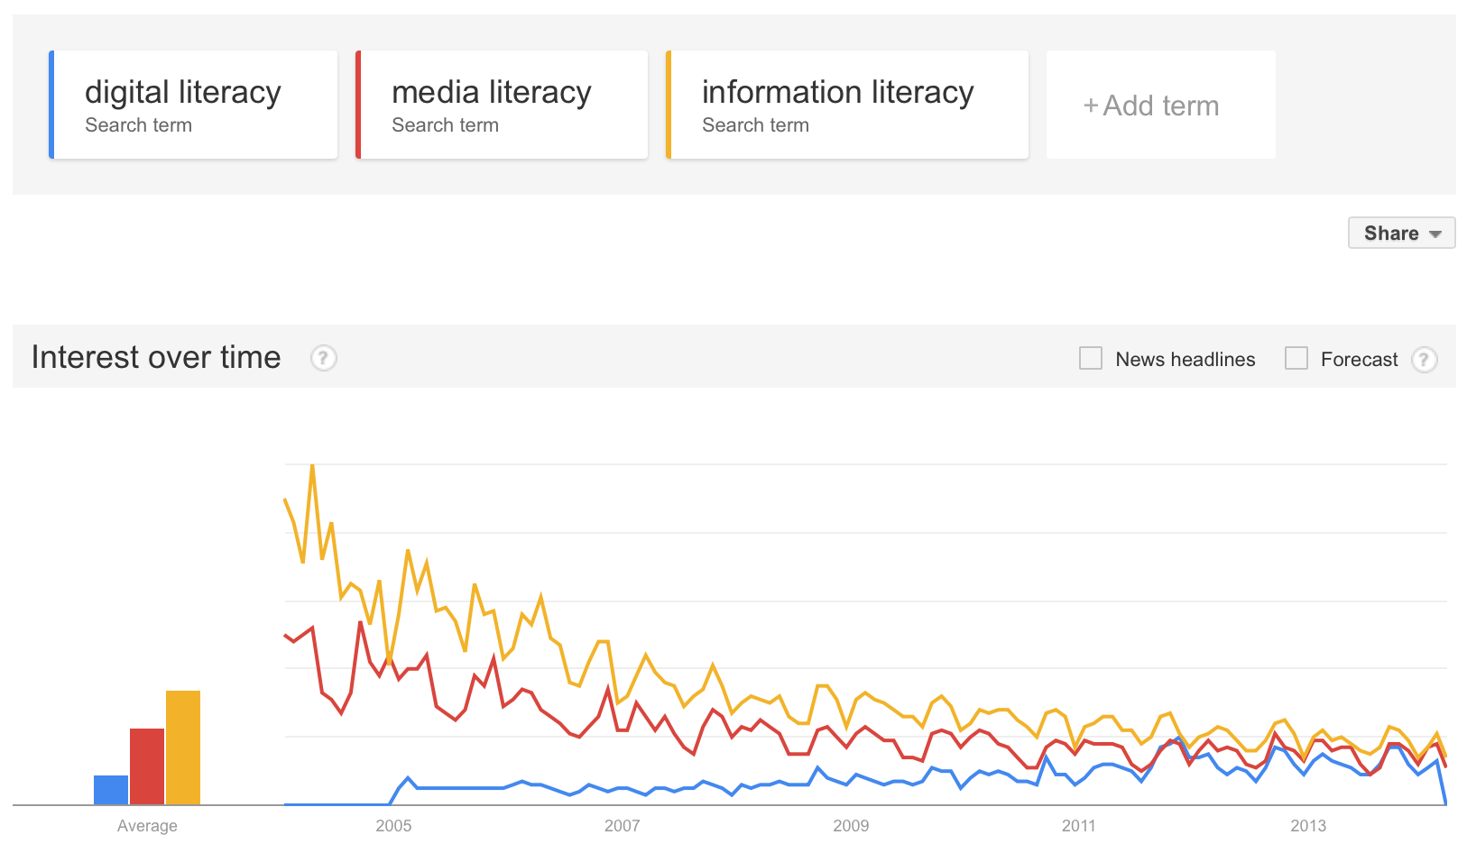Click the 2011 label on the timeline

pyautogui.click(x=1079, y=826)
